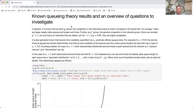Image resolution: width=193 pixels, height=108 pixels.
Task: Click the mean_steady_state_queue_size definition line
Action: [x=92, y=71]
